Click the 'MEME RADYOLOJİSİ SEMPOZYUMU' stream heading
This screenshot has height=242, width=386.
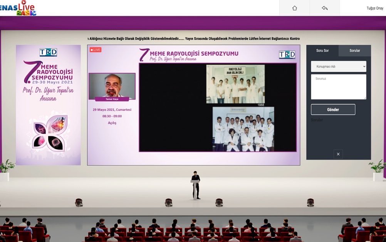click(x=194, y=54)
